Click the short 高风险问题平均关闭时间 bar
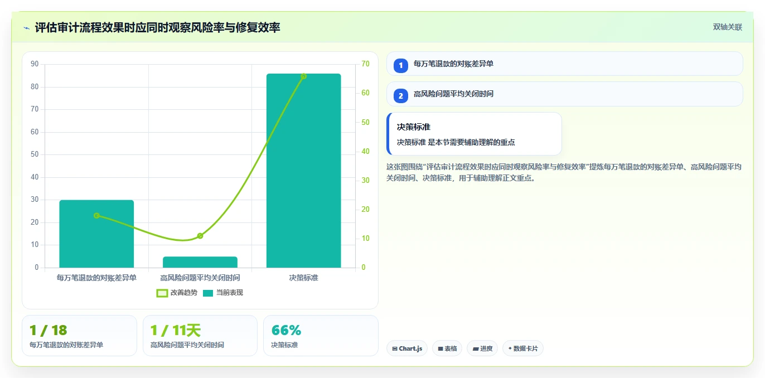Image resolution: width=765 pixels, height=378 pixels. (200, 262)
